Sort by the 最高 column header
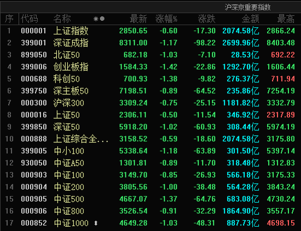This screenshot has height=231, width=301. [x=286, y=19]
